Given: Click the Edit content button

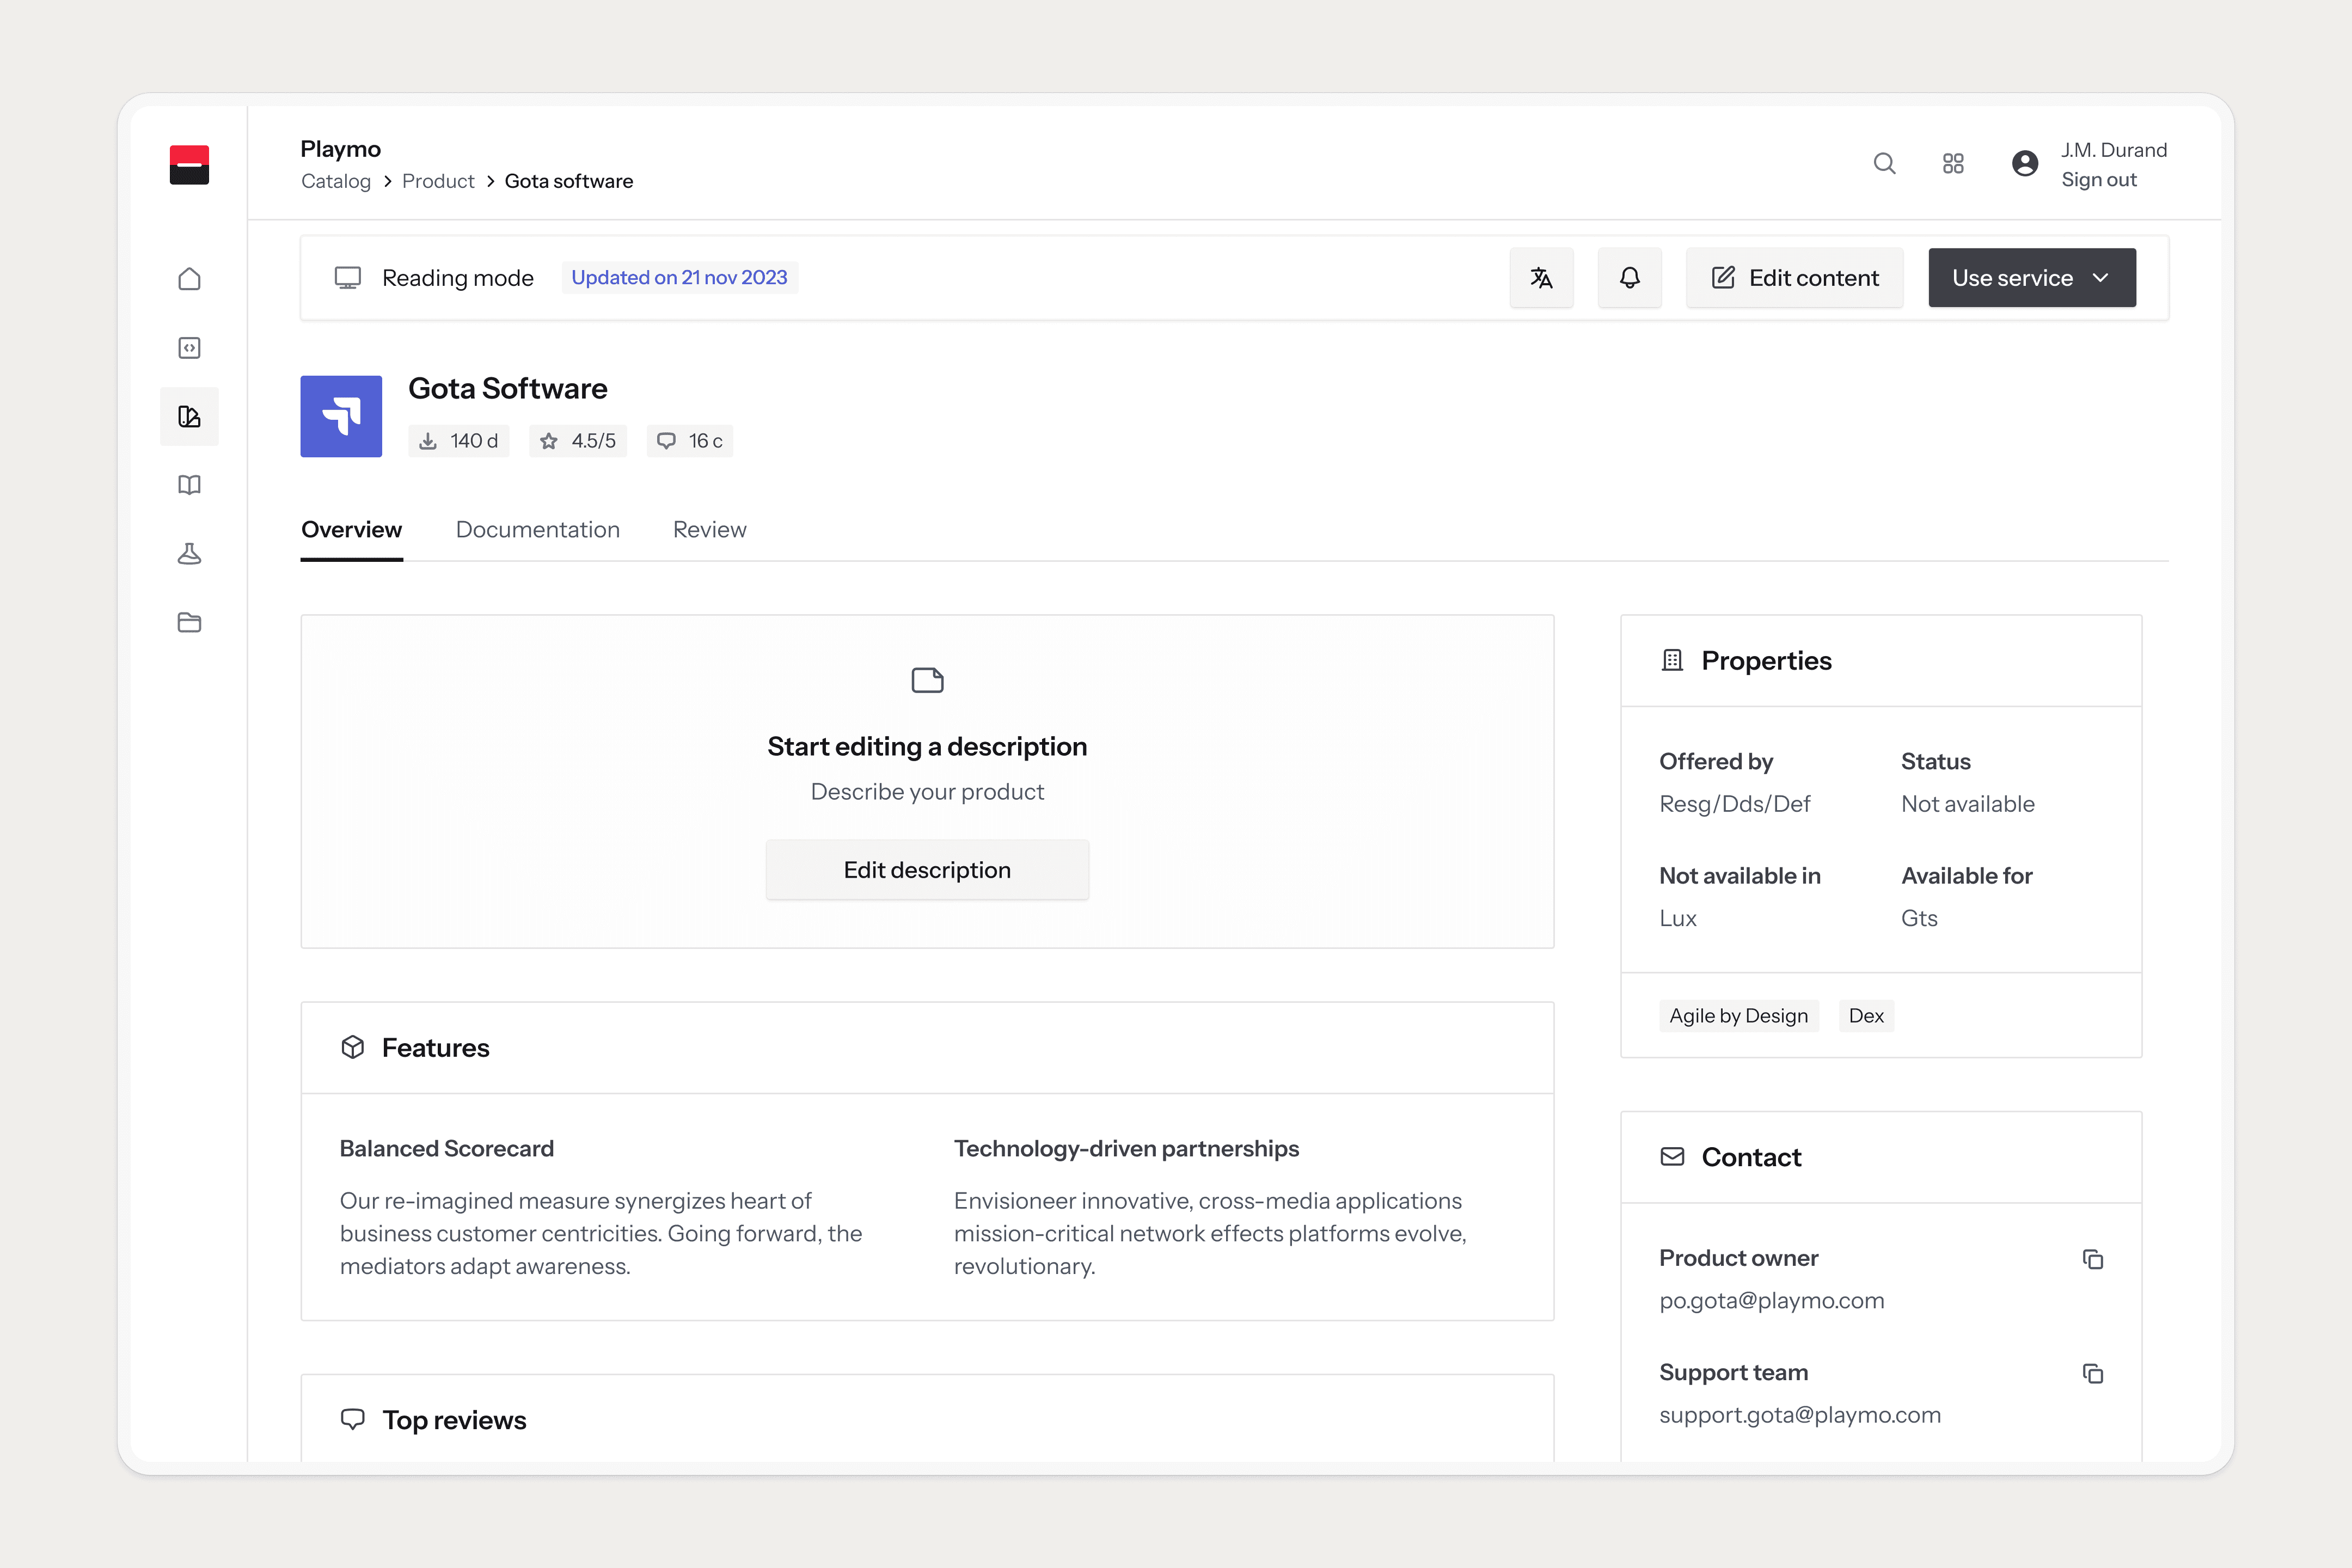Looking at the screenshot, I should (1794, 278).
